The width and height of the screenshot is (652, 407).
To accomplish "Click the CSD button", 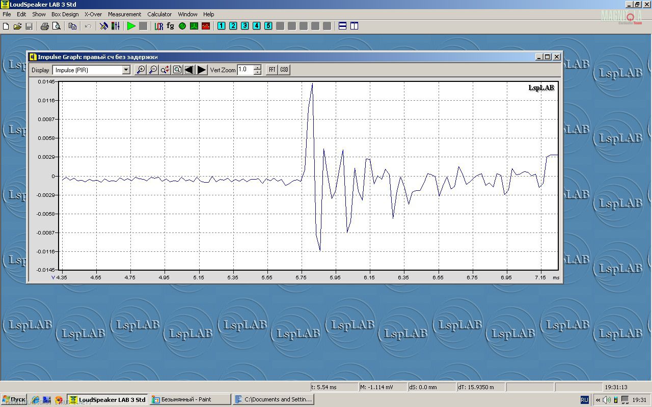I will click(x=284, y=70).
